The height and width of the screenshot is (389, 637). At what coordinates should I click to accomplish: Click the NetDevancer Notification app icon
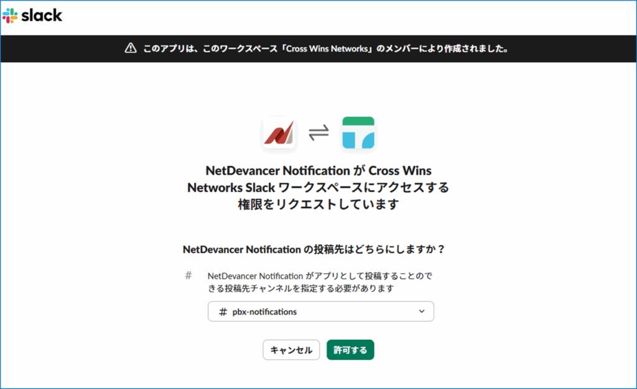pyautogui.click(x=279, y=134)
